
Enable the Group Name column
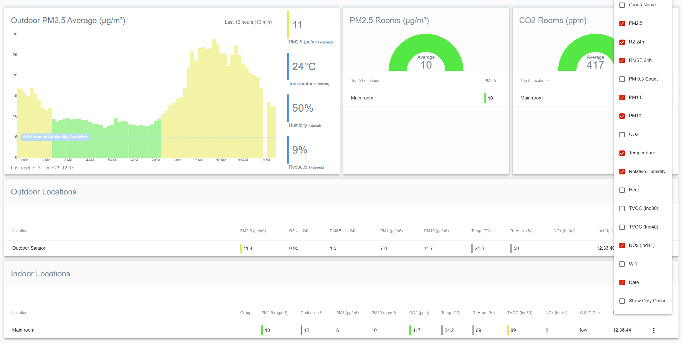(x=622, y=5)
